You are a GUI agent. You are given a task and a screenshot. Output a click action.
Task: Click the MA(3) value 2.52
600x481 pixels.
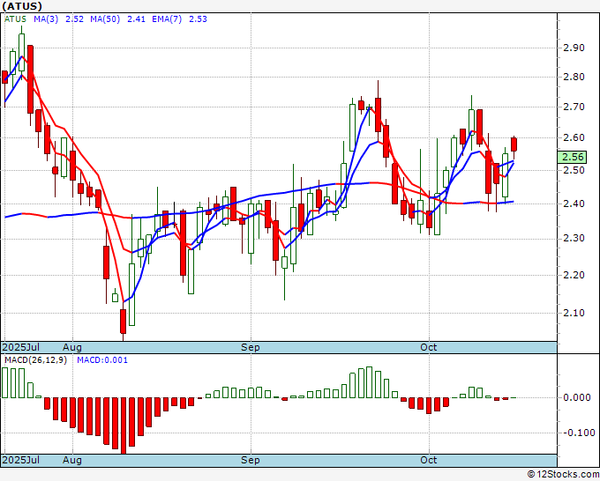[x=75, y=19]
